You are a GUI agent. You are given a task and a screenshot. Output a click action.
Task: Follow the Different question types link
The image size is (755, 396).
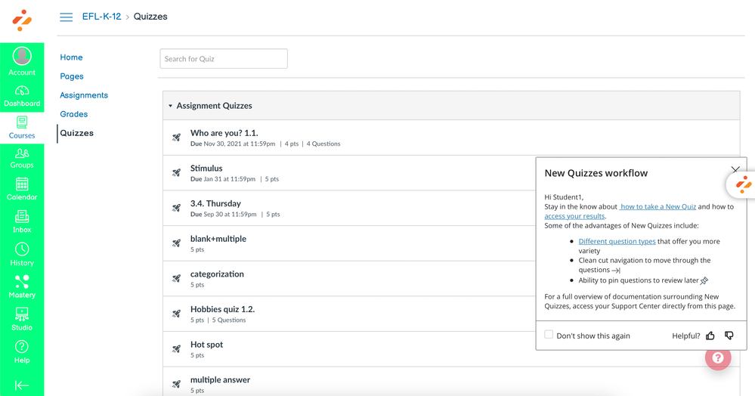(x=617, y=241)
